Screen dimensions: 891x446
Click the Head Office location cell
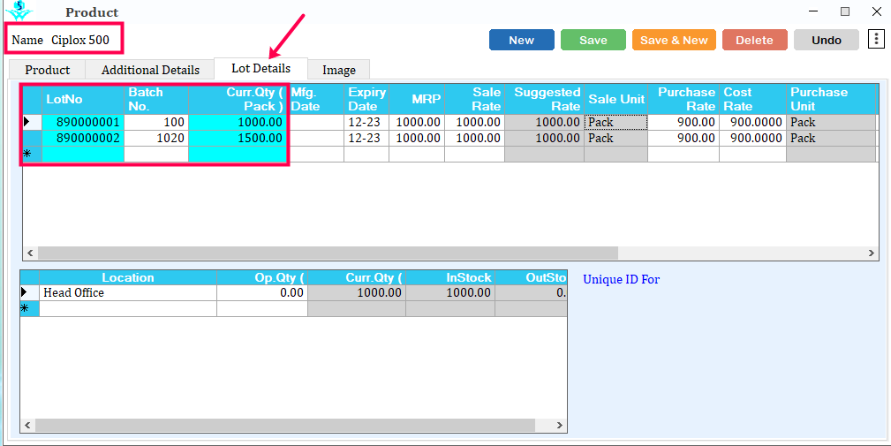[128, 292]
